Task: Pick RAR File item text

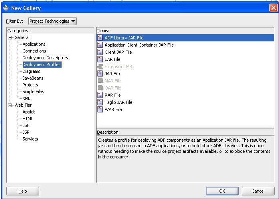Action: point(113,95)
